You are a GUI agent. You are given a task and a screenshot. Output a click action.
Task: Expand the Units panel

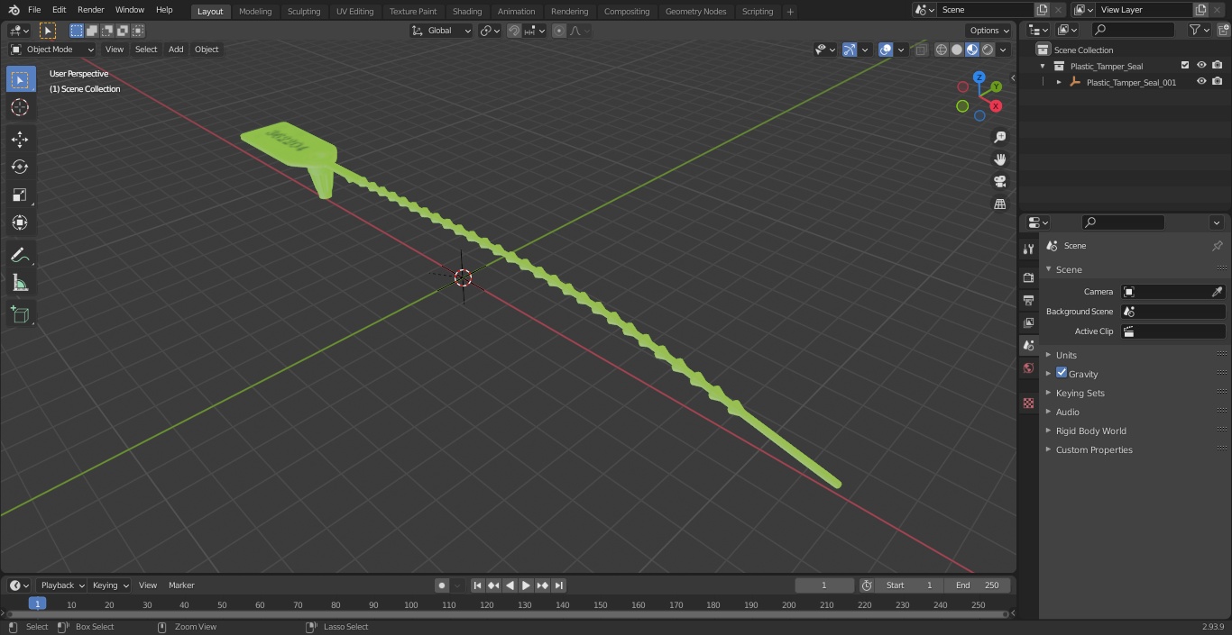point(1066,355)
